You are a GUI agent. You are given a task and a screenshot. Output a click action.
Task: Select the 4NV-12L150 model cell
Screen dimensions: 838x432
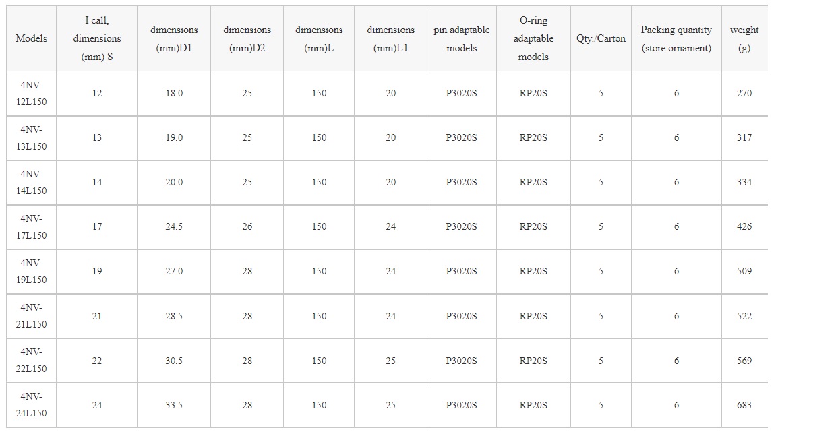coord(32,94)
